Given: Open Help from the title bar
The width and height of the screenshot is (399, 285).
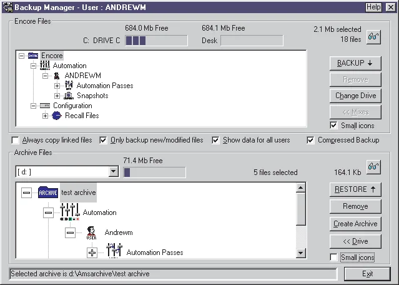Looking at the screenshot, I should coord(373,7).
